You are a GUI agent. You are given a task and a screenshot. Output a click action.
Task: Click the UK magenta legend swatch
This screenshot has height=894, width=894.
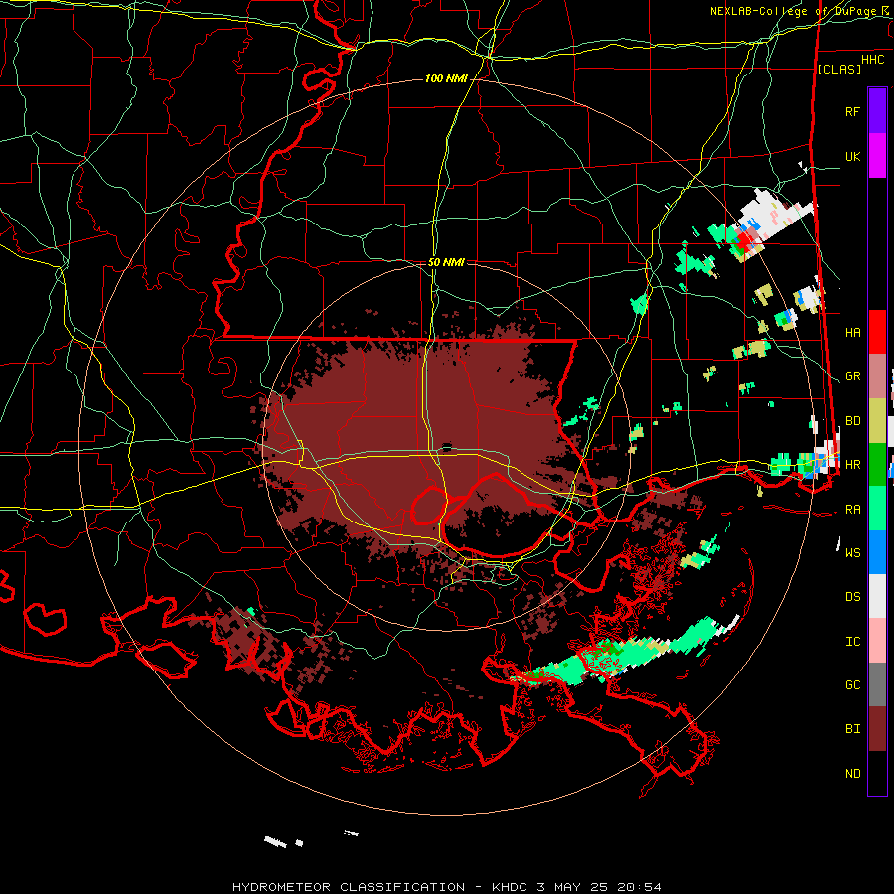click(877, 156)
